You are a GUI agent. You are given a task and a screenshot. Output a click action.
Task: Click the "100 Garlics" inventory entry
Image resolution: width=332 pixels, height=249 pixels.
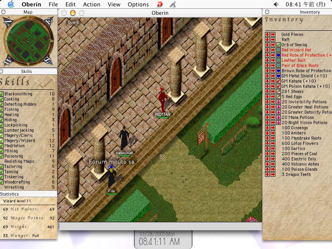point(293,148)
